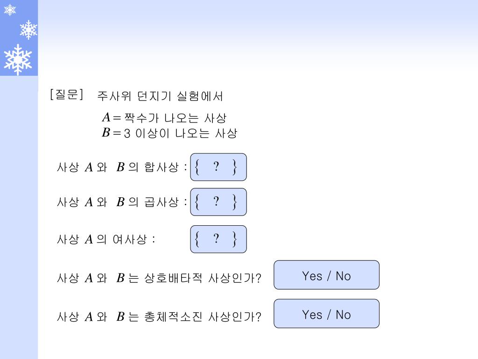Click the Yes / No box for 총체적소진

(326, 314)
